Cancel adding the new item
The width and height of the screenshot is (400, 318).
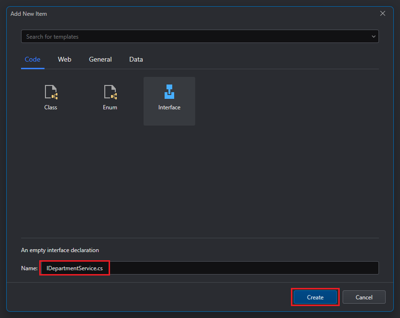[364, 297]
